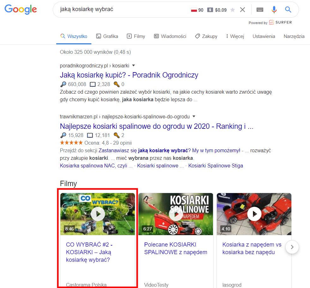Viewport: 310px width, 288px height.
Task: Play the Castorama Polska video thumbnail
Action: (98, 214)
